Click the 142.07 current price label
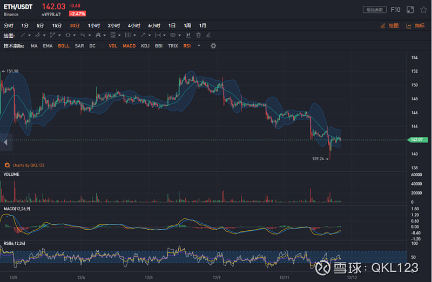Image resolution: width=432 pixels, height=282 pixels. click(x=417, y=140)
